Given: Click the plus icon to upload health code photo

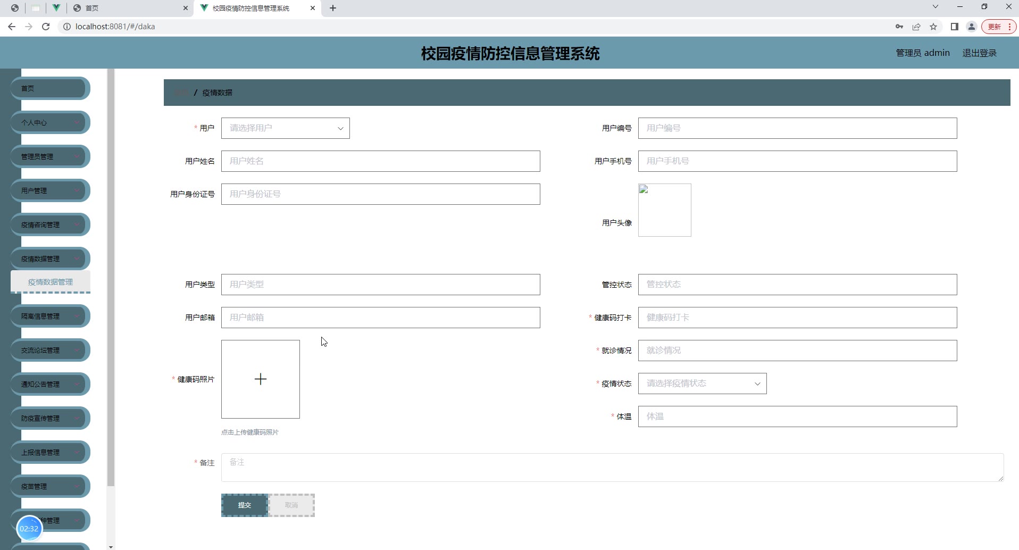Looking at the screenshot, I should 260,379.
